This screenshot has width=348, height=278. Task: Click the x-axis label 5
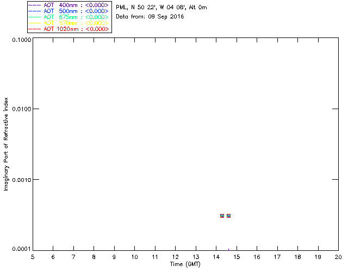33,257
